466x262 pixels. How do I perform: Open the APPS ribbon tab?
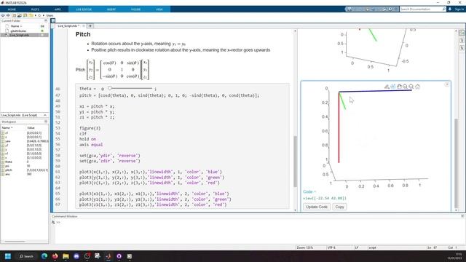[58, 9]
